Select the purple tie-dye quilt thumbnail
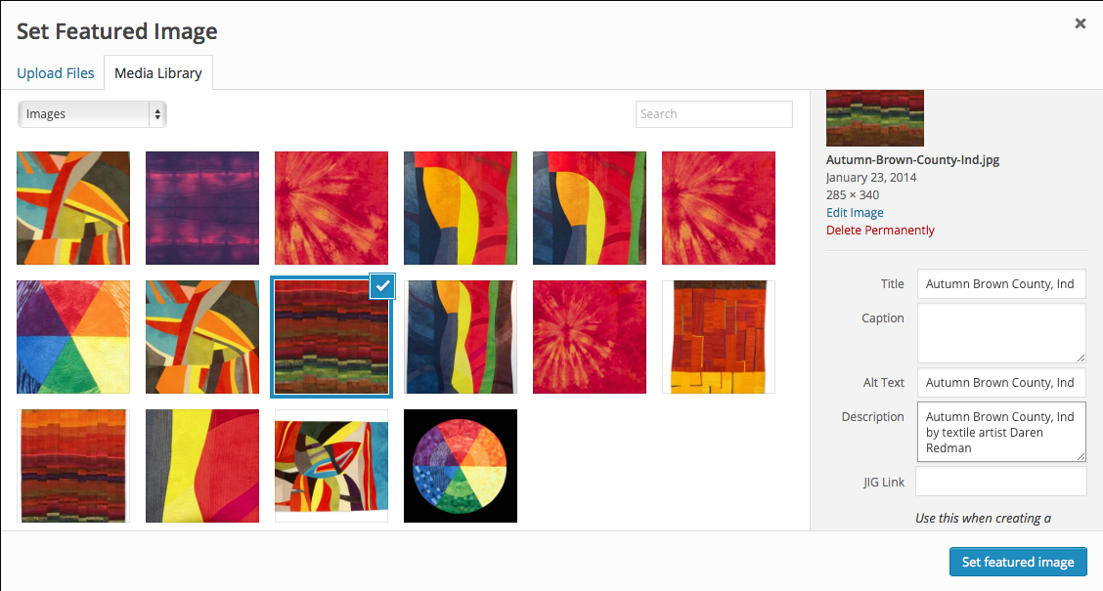The width and height of the screenshot is (1103, 591). 202,208
